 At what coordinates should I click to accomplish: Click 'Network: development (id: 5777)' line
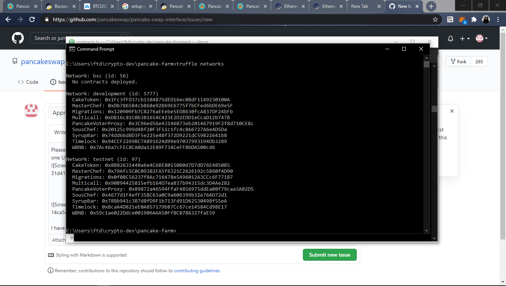[x=112, y=94]
